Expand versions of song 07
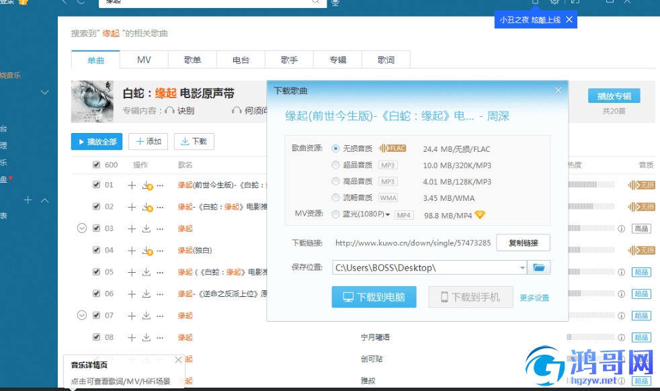The width and height of the screenshot is (660, 391). point(82,315)
